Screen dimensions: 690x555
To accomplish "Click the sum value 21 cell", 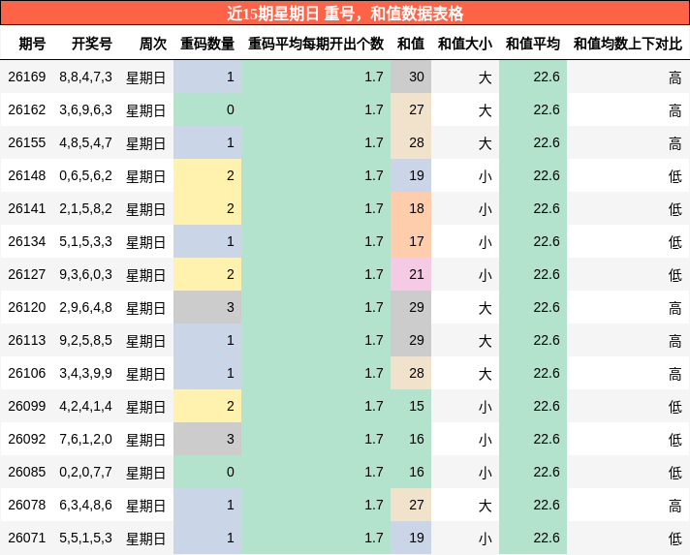I will (411, 274).
